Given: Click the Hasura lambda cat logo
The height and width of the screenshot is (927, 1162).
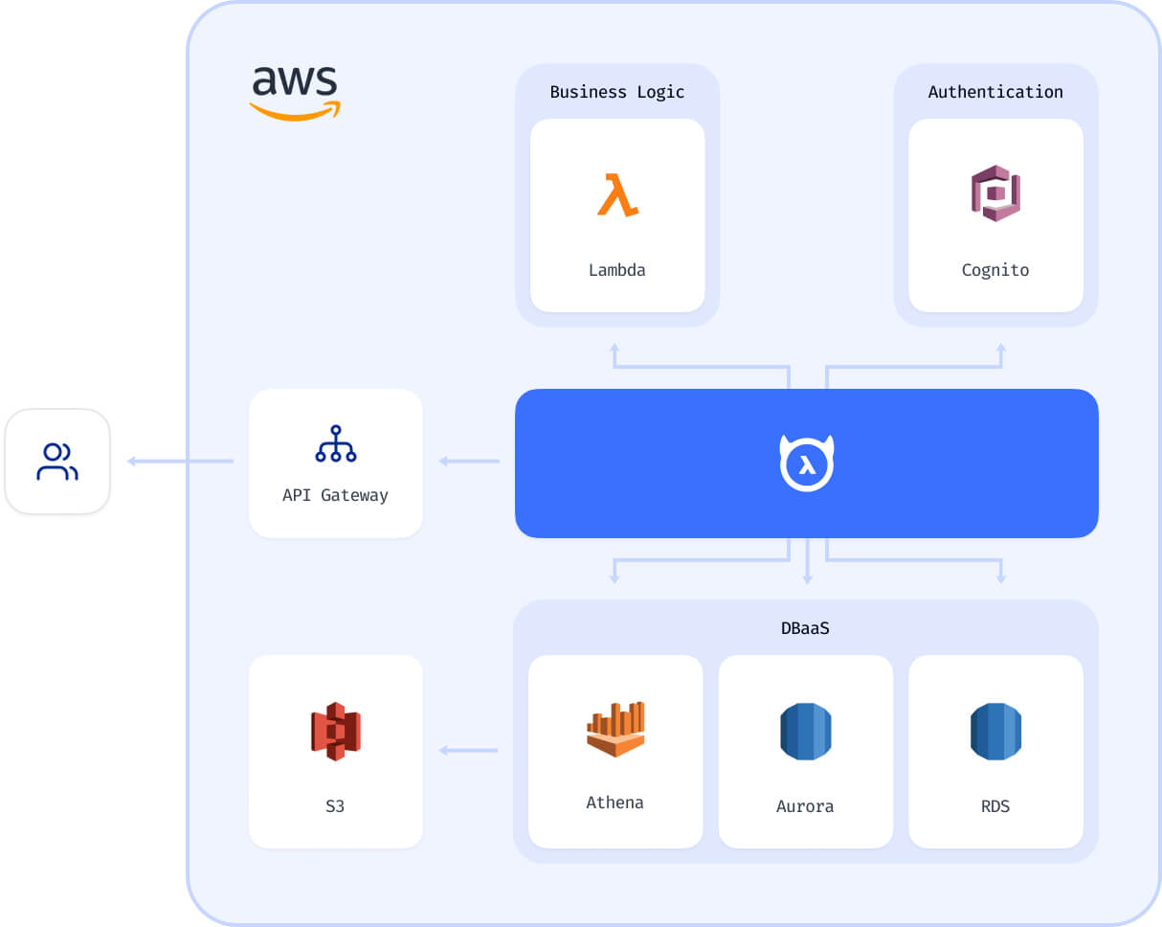Looking at the screenshot, I should (807, 463).
